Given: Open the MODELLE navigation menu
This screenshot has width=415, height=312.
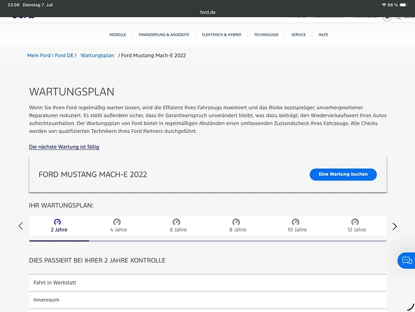Looking at the screenshot, I should click(118, 35).
